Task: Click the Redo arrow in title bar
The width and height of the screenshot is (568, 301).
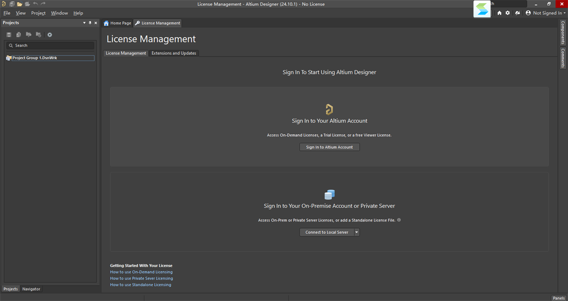Action: pos(43,4)
